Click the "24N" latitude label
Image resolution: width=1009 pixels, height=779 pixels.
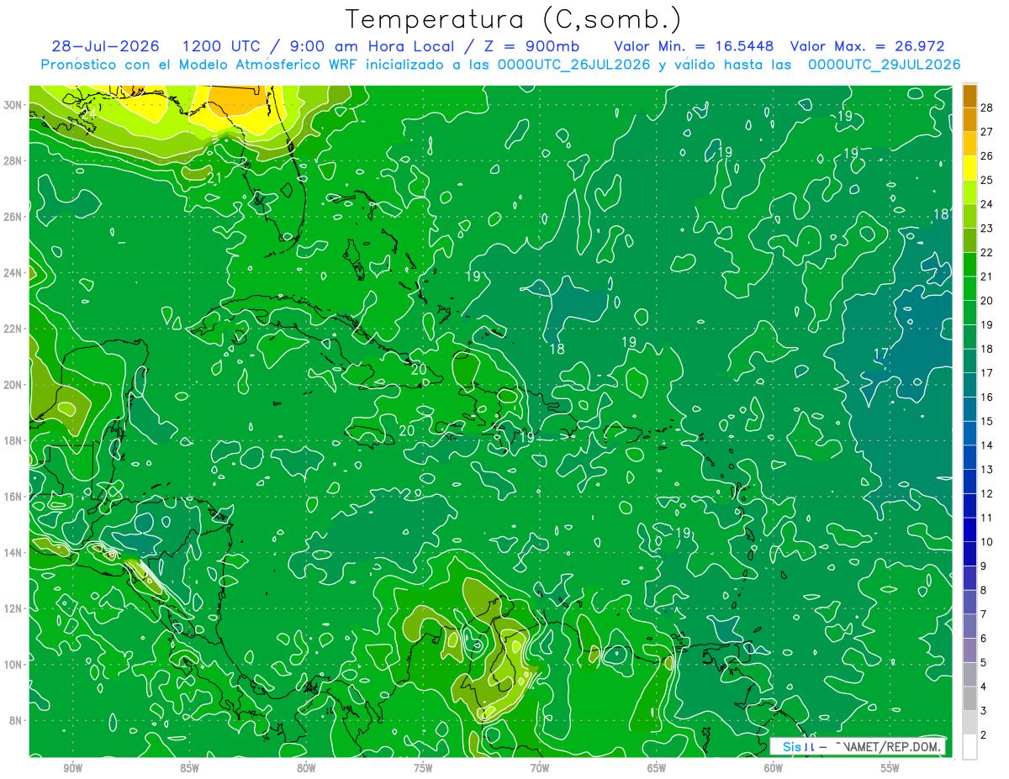[13, 272]
